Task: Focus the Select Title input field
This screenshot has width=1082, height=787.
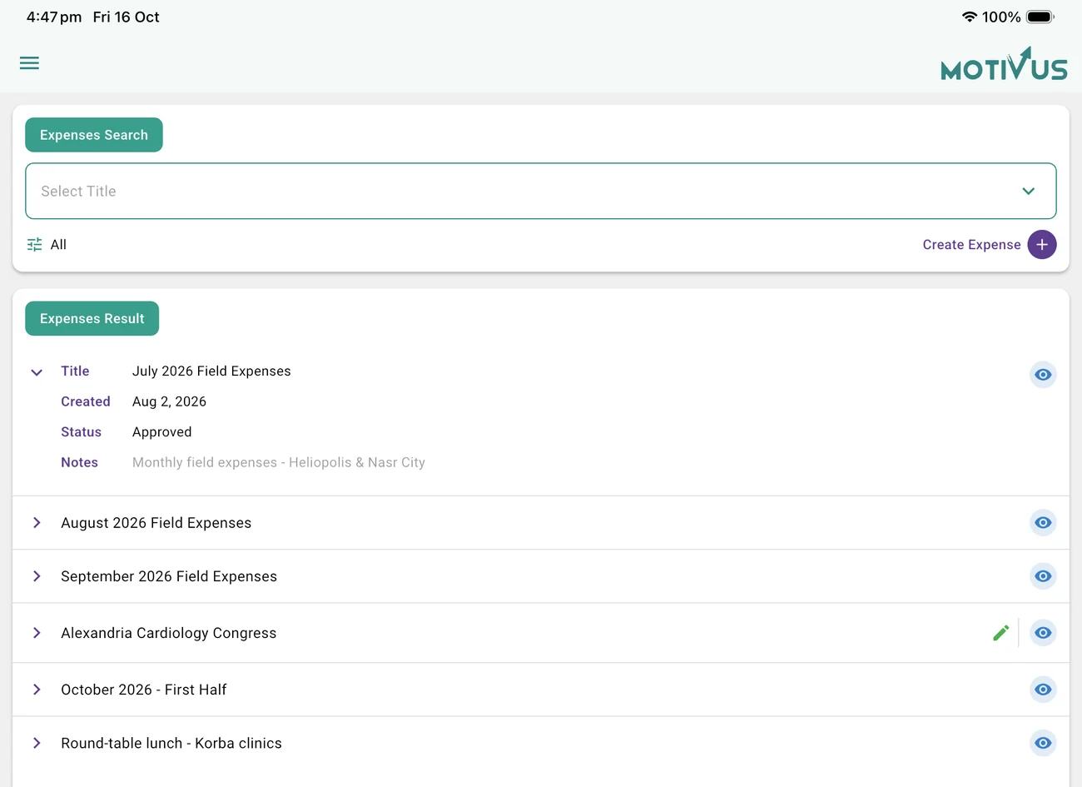Action: coord(541,192)
